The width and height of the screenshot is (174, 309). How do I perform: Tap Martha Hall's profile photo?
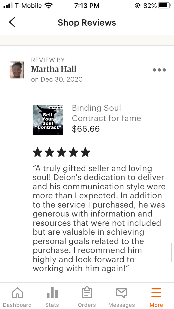pyautogui.click(x=17, y=70)
